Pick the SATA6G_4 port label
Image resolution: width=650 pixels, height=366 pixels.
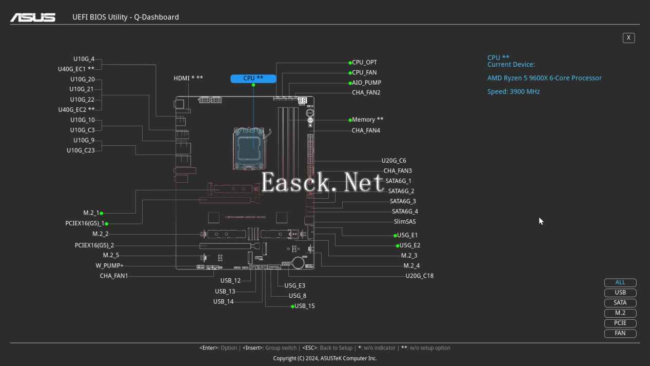405,211
